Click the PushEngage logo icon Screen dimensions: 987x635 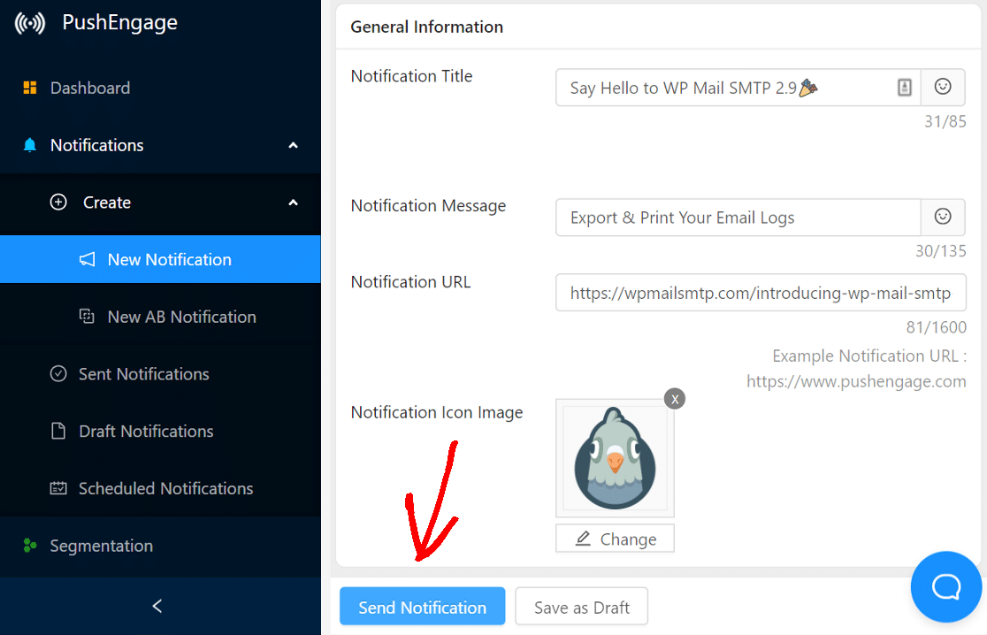pyautogui.click(x=29, y=23)
